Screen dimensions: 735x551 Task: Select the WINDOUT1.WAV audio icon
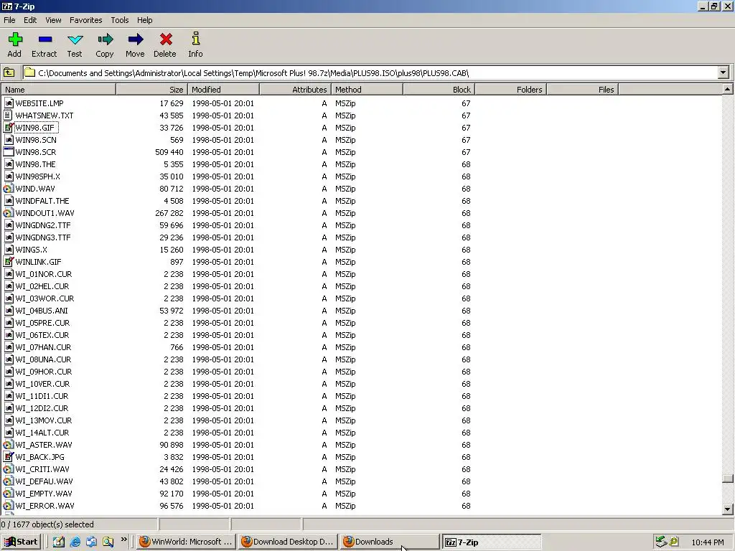9,213
